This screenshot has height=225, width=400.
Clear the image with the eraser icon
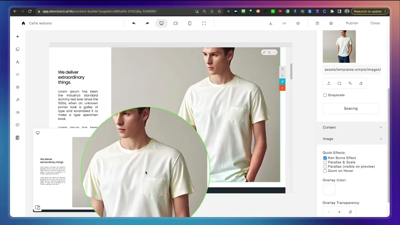coord(361,83)
